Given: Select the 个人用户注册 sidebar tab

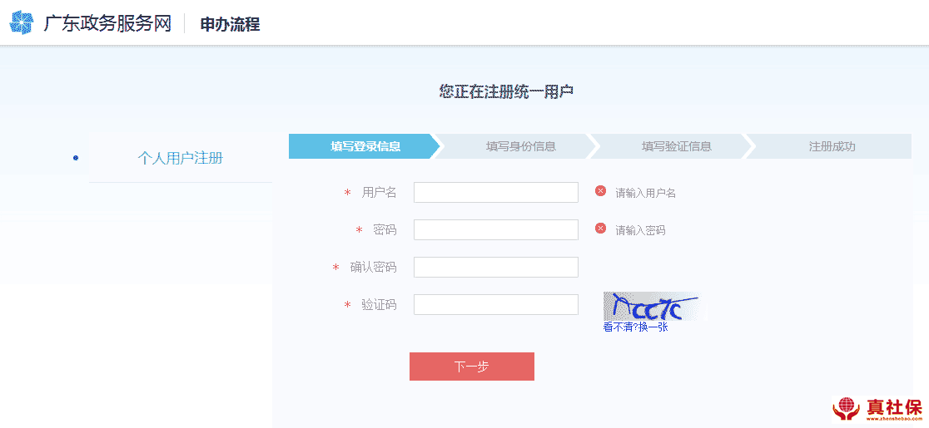Looking at the screenshot, I should pos(180,158).
